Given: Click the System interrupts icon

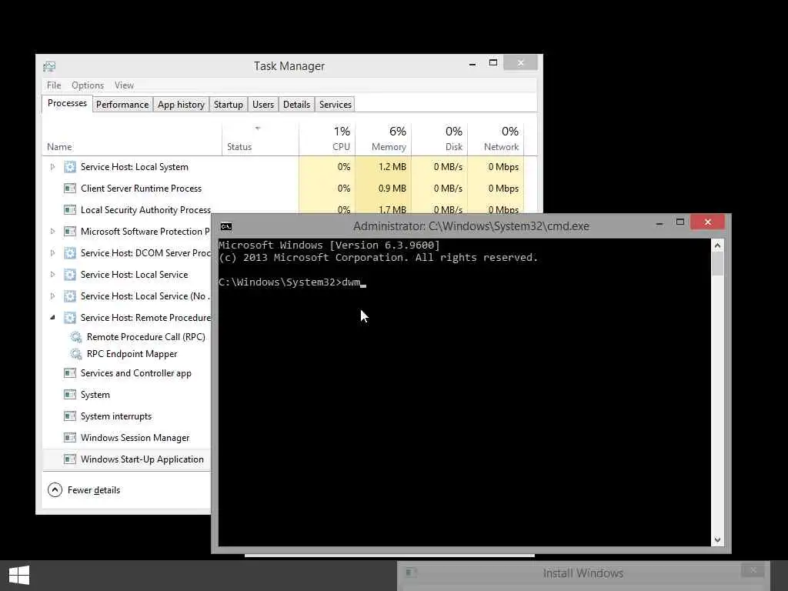Looking at the screenshot, I should coord(70,416).
